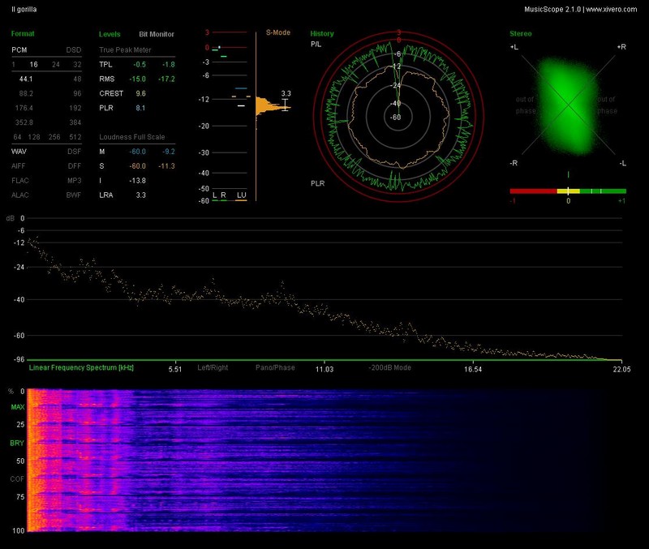This screenshot has height=549, width=649.
Task: Click the DSD 64 rate value
Action: [x=17, y=137]
